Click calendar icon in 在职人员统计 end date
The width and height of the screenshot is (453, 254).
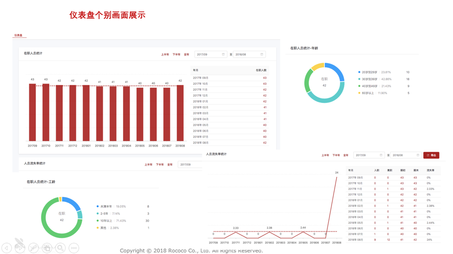coord(262,55)
